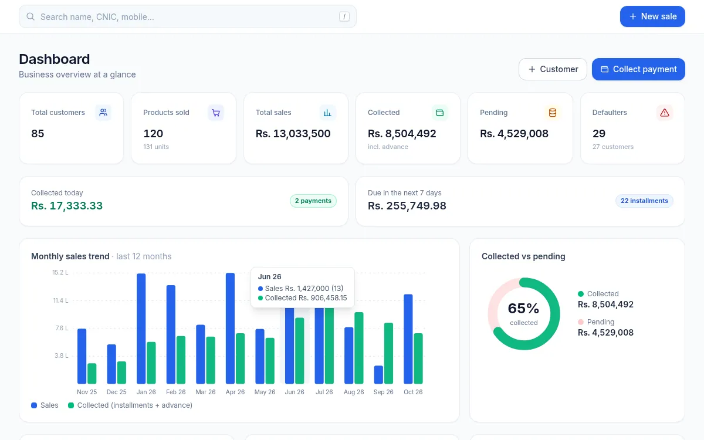Open the Collect payment button
This screenshot has width=704, height=440.
[x=638, y=69]
